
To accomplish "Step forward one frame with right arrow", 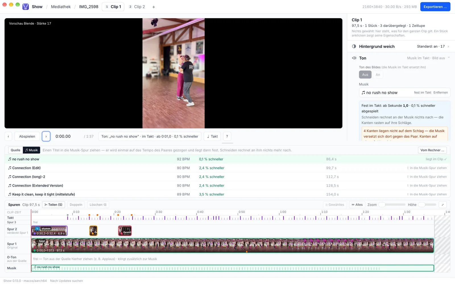I will click(46, 136).
